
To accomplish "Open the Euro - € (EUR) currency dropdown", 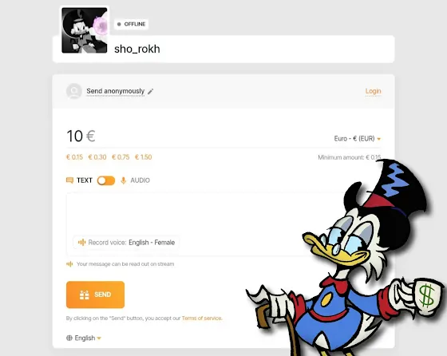I will point(358,139).
